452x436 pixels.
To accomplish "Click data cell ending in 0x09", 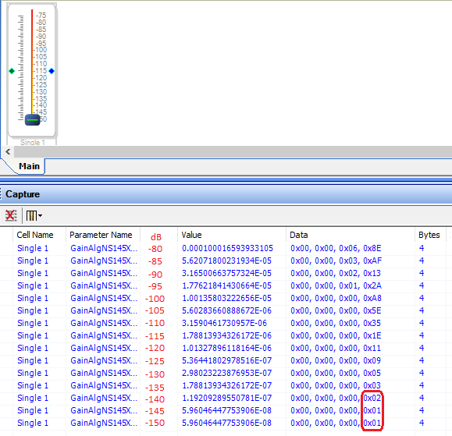I will [x=336, y=360].
